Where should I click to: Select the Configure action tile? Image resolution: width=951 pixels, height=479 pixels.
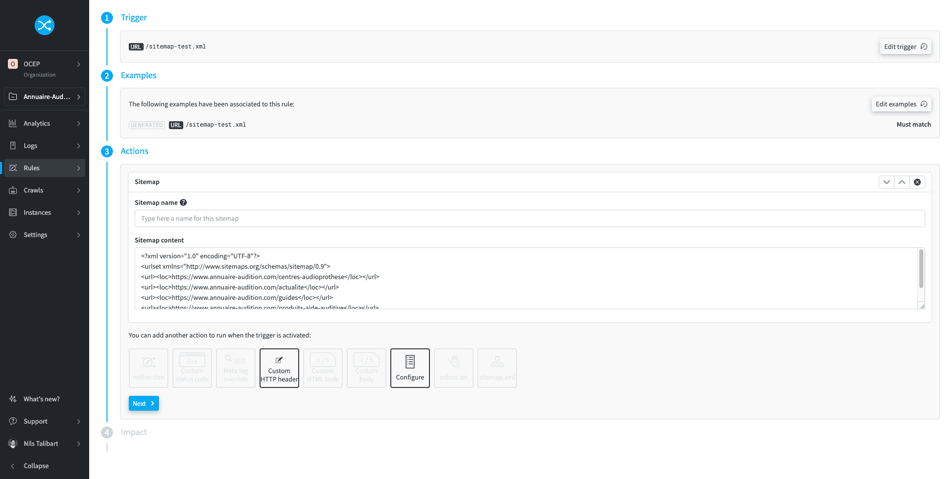410,368
